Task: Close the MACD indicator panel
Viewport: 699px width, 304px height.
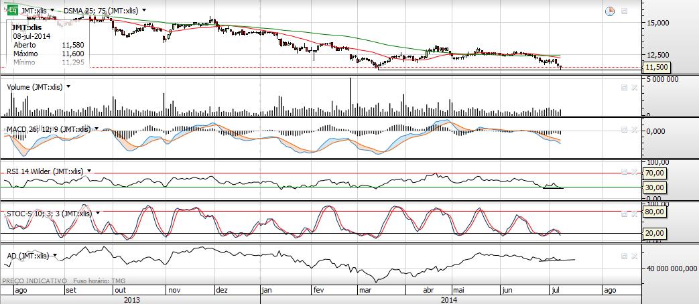Action: point(634,129)
